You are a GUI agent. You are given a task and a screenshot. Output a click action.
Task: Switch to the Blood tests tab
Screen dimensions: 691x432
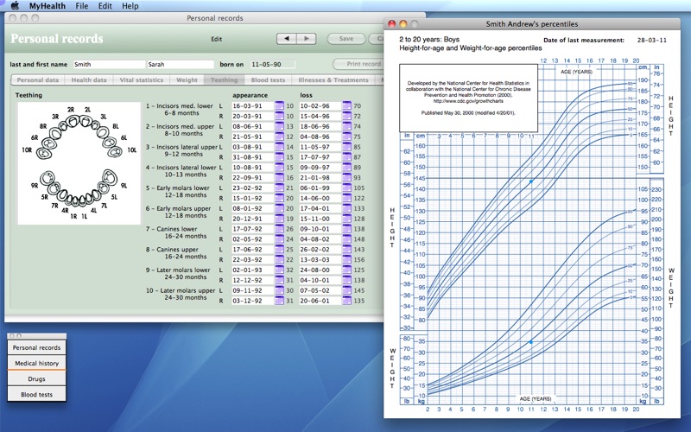(x=268, y=79)
